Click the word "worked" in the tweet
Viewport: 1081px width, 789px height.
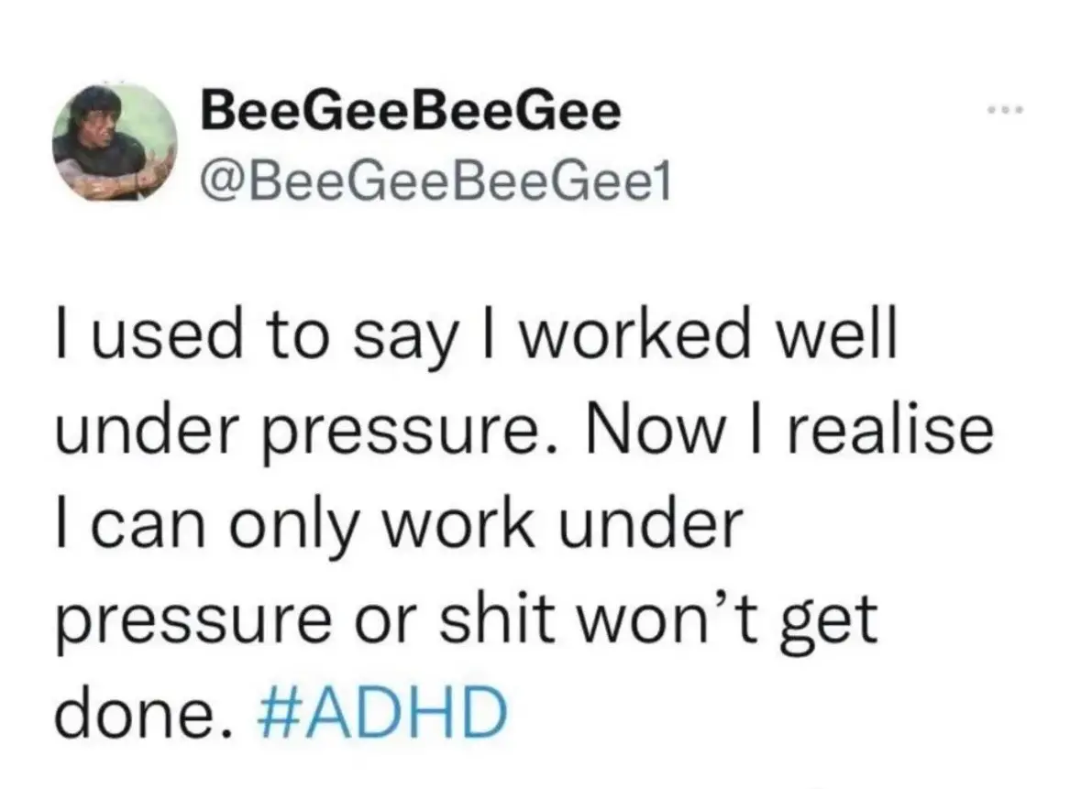click(x=634, y=335)
